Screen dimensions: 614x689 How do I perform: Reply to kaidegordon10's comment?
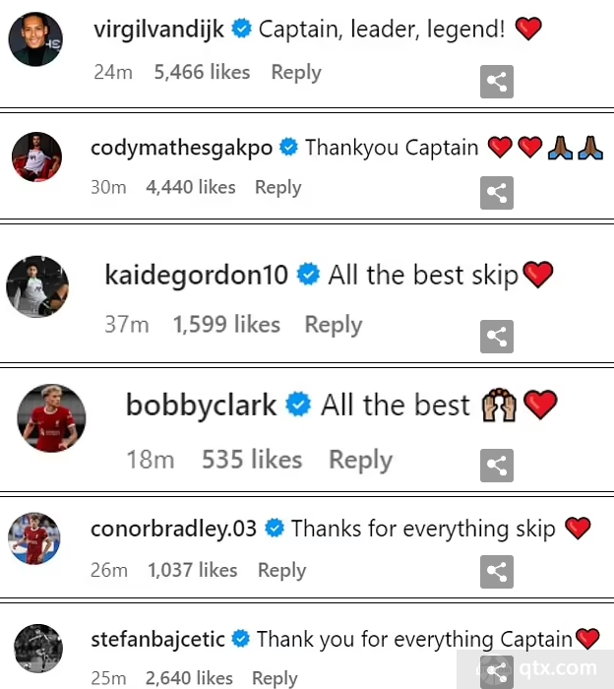point(334,325)
